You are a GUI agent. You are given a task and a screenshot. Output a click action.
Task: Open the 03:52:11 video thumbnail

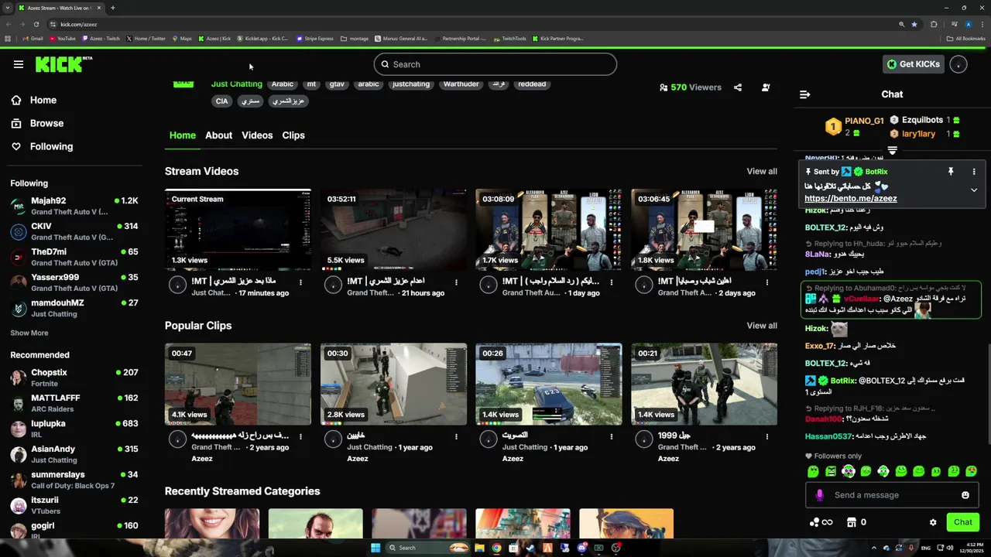coord(393,230)
